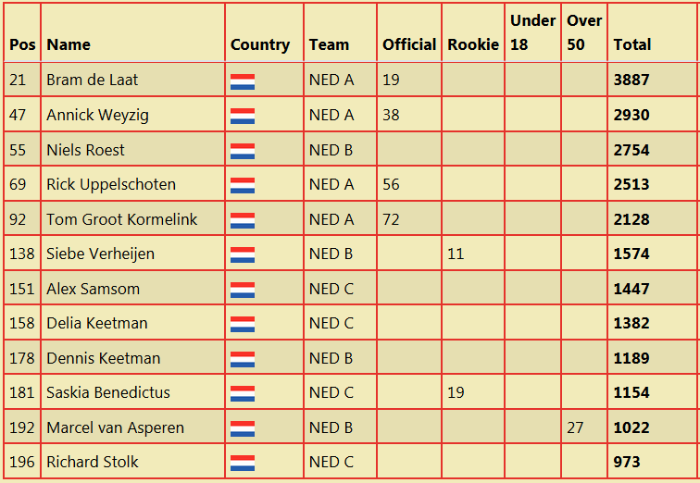Click the flag in Rick Uppelschoten's row

pos(243,186)
